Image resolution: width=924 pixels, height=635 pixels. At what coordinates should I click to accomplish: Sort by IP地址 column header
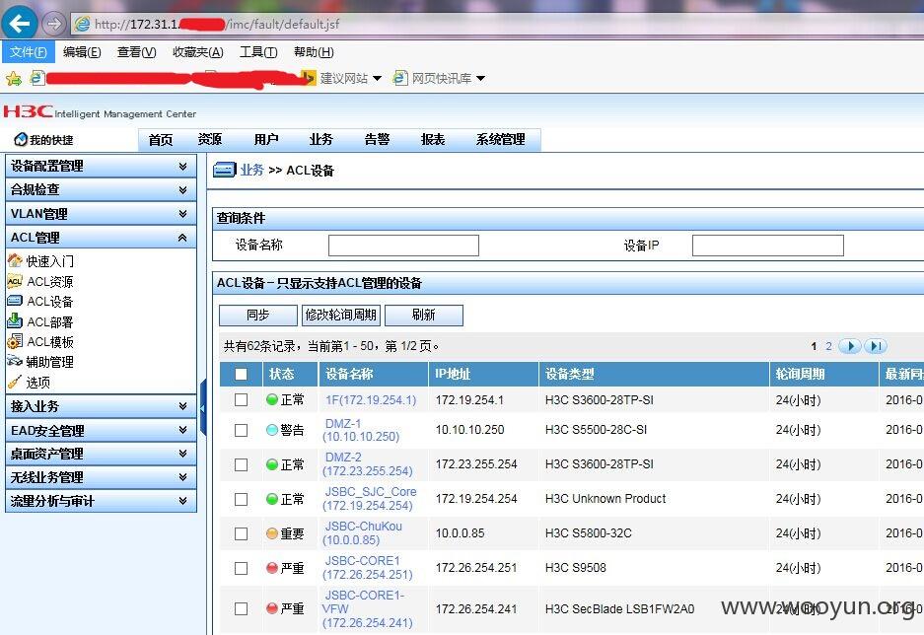tap(483, 374)
